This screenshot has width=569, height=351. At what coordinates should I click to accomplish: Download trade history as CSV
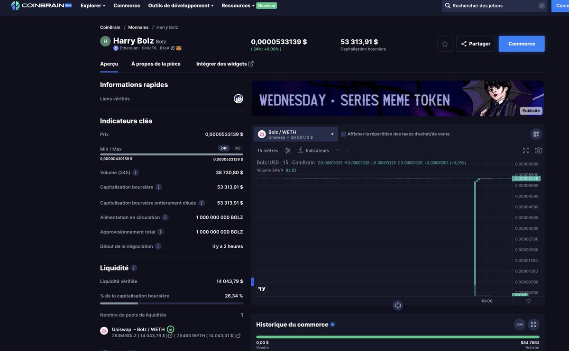pyautogui.click(x=520, y=324)
